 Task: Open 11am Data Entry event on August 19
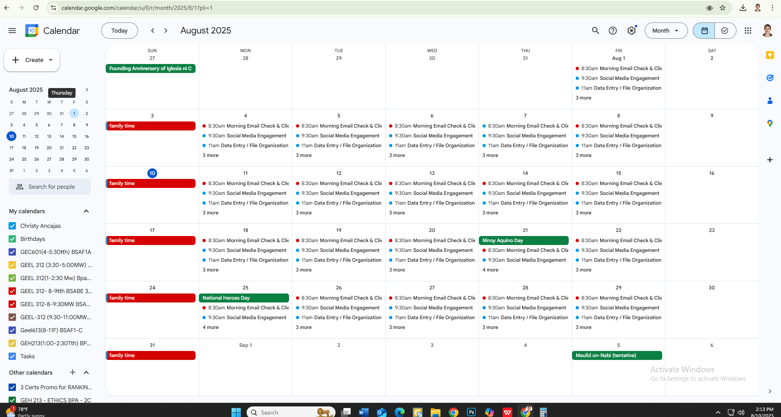(x=339, y=260)
